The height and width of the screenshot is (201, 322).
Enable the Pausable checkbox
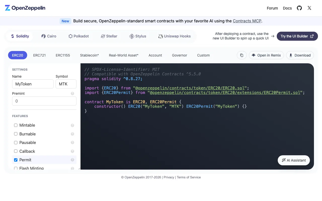16,142
